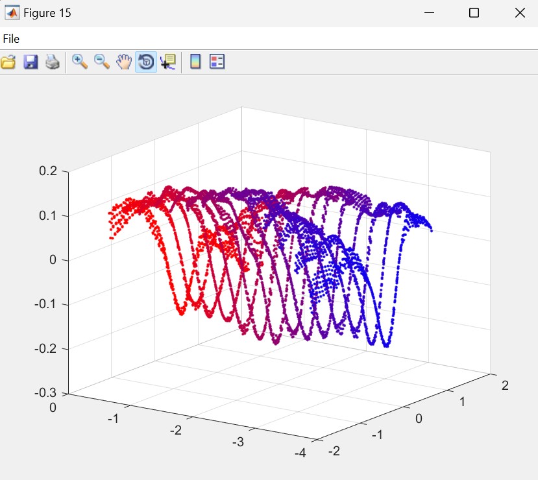The height and width of the screenshot is (480, 538).
Task: Toggle off the Rotate 3D tool
Action: [146, 62]
